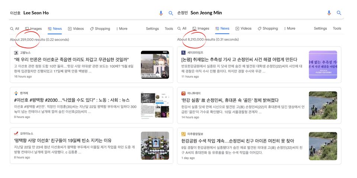The height and width of the screenshot is (178, 357).
Task: Click microphone icon in Lee Seon Ho search
Action: click(161, 13)
